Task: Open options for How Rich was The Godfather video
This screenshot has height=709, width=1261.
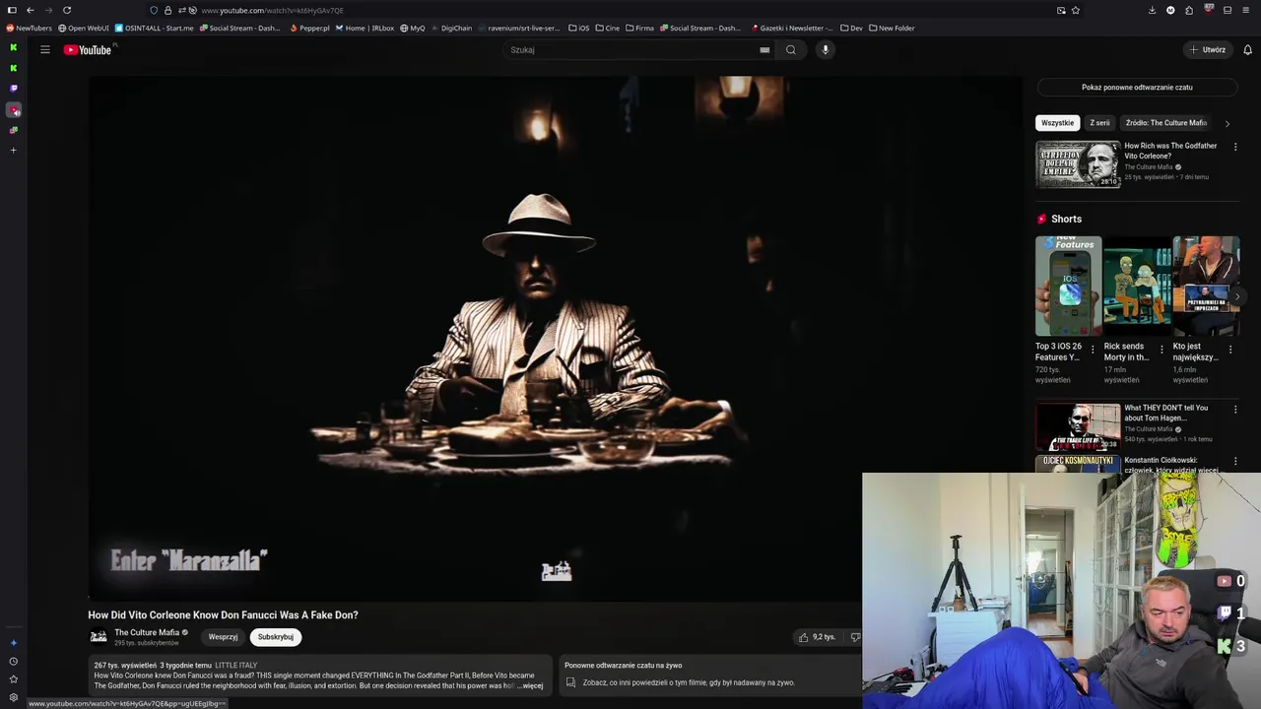Action: (1235, 147)
